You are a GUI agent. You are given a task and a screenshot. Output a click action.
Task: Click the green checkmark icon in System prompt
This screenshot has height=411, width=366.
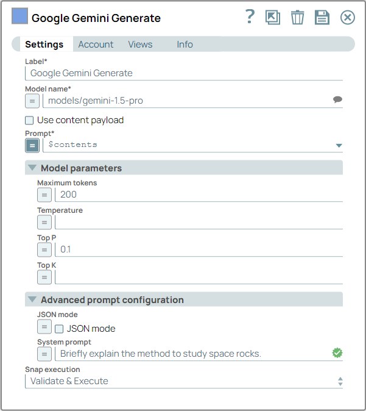coord(337,353)
